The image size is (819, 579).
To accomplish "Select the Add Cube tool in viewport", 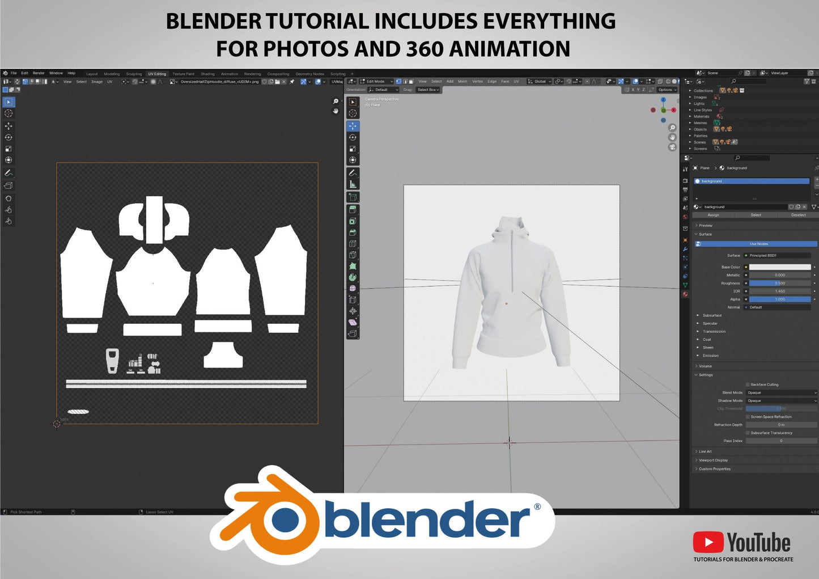I will point(353,197).
